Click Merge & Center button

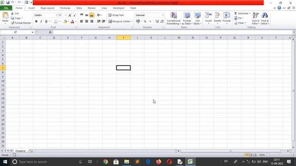tap(119, 22)
